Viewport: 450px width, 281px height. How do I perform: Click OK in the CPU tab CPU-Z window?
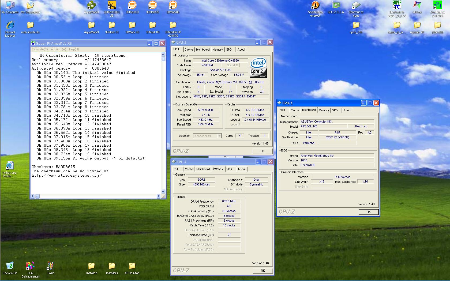(262, 151)
